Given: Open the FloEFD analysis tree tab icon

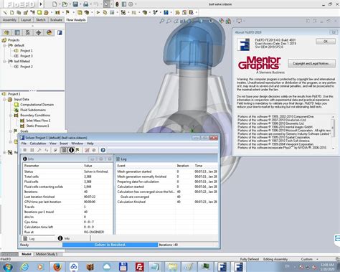Looking at the screenshot, I should click(60, 32).
